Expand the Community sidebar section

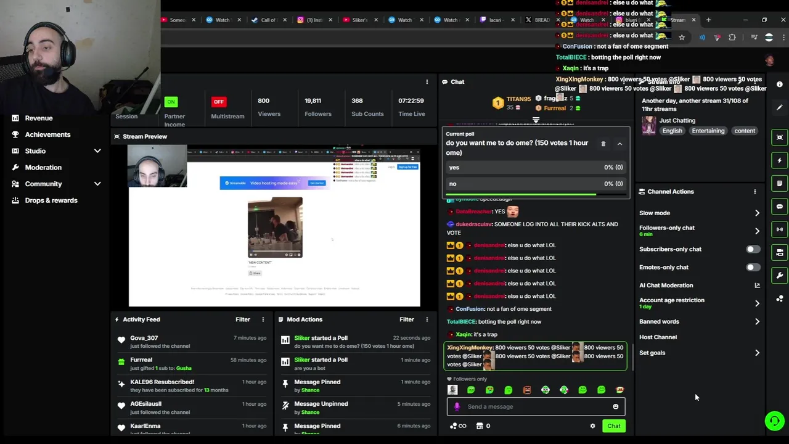pos(97,184)
